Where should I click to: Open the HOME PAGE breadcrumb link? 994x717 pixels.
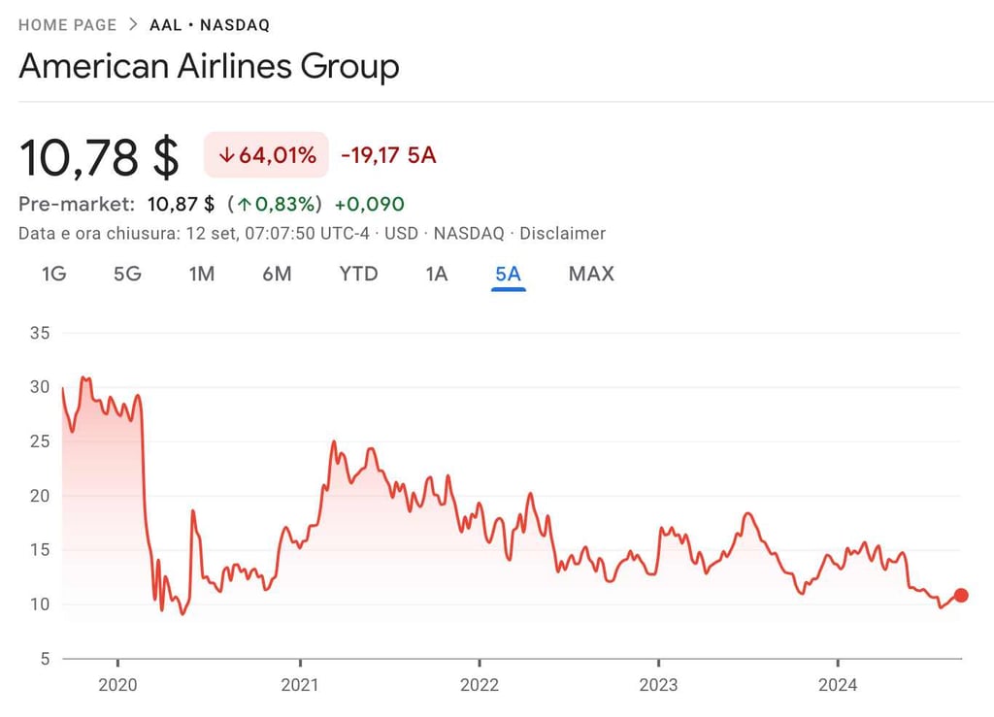[x=67, y=24]
